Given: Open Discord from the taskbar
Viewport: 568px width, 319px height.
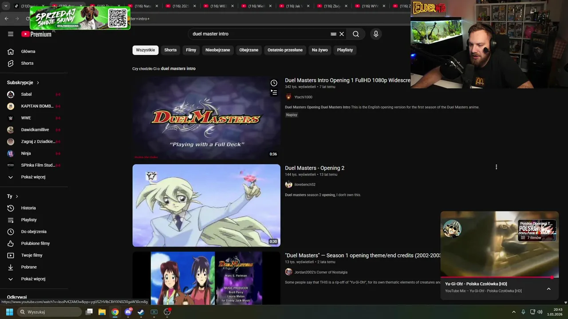Looking at the screenshot, I should 128,312.
